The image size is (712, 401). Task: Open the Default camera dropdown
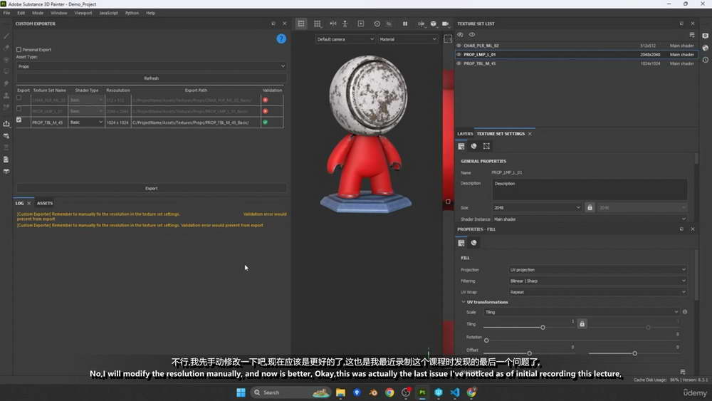(x=345, y=39)
